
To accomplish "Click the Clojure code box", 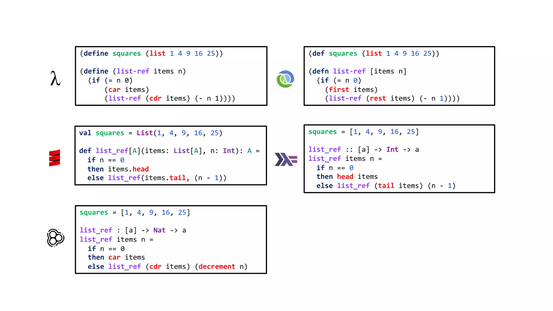I will [399, 76].
